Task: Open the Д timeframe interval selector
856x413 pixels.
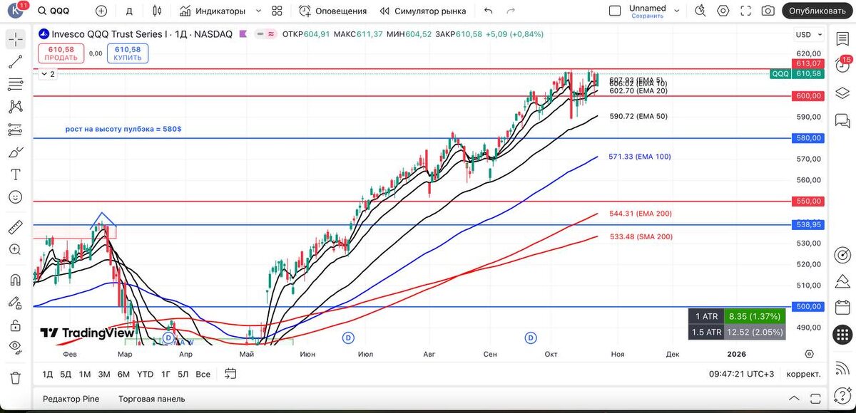Action: tap(128, 11)
